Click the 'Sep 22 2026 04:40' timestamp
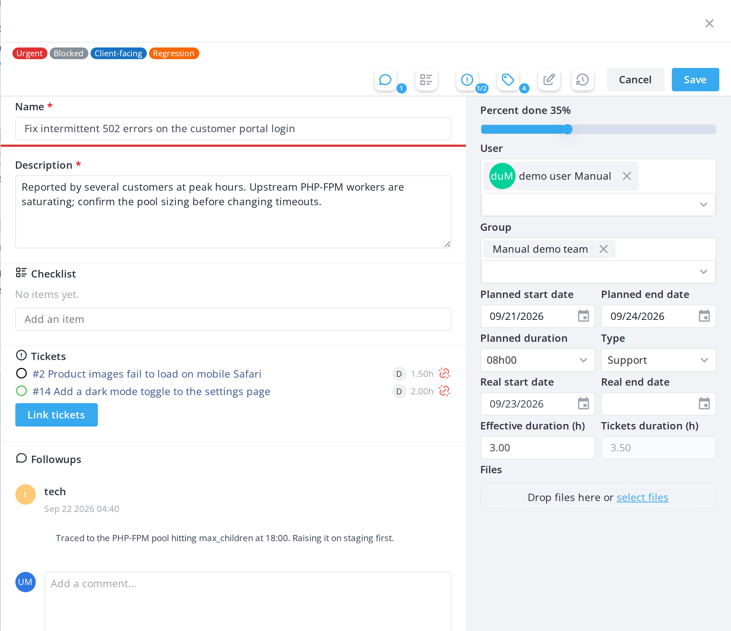Screen dimensions: 731x631 pos(82,509)
